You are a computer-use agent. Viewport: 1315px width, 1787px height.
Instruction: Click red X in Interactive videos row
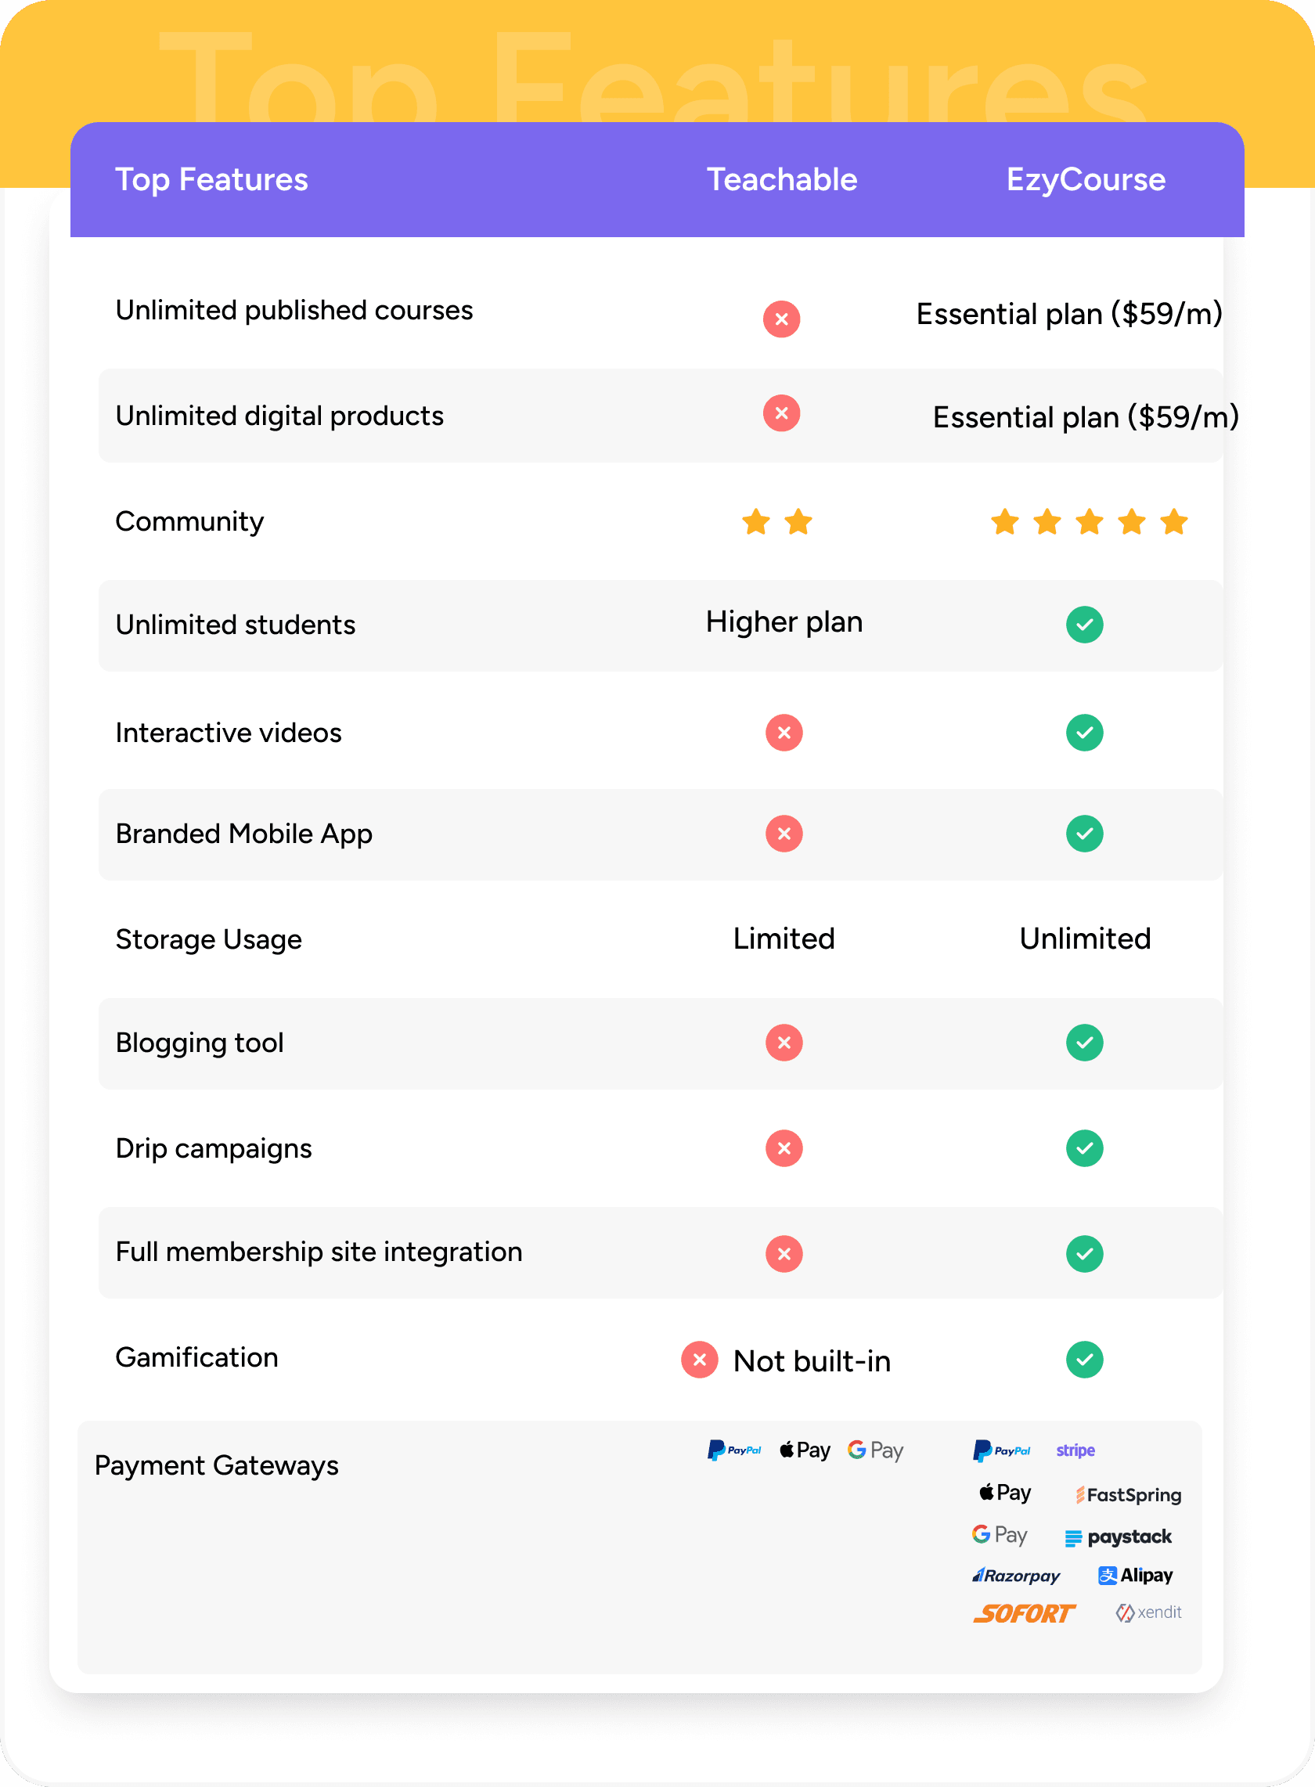[x=784, y=733]
